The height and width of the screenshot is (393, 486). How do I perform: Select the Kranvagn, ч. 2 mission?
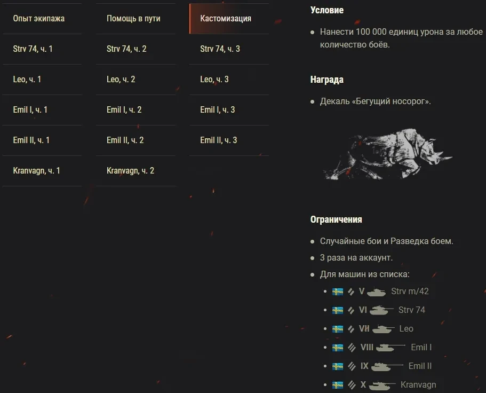point(131,171)
